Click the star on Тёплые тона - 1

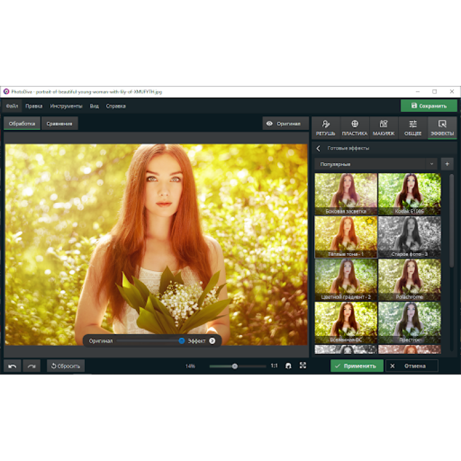tap(369, 221)
